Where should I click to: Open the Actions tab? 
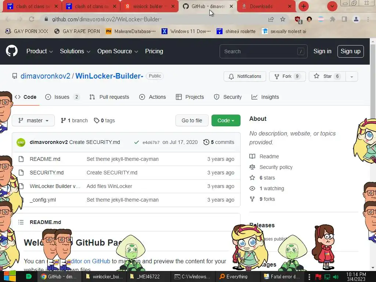[x=152, y=97]
